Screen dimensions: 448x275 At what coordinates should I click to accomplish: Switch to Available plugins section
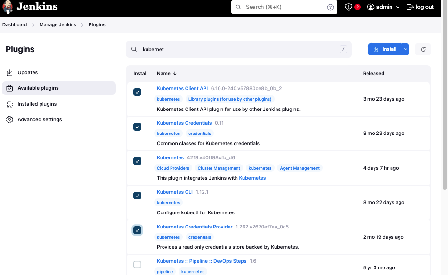[38, 88]
